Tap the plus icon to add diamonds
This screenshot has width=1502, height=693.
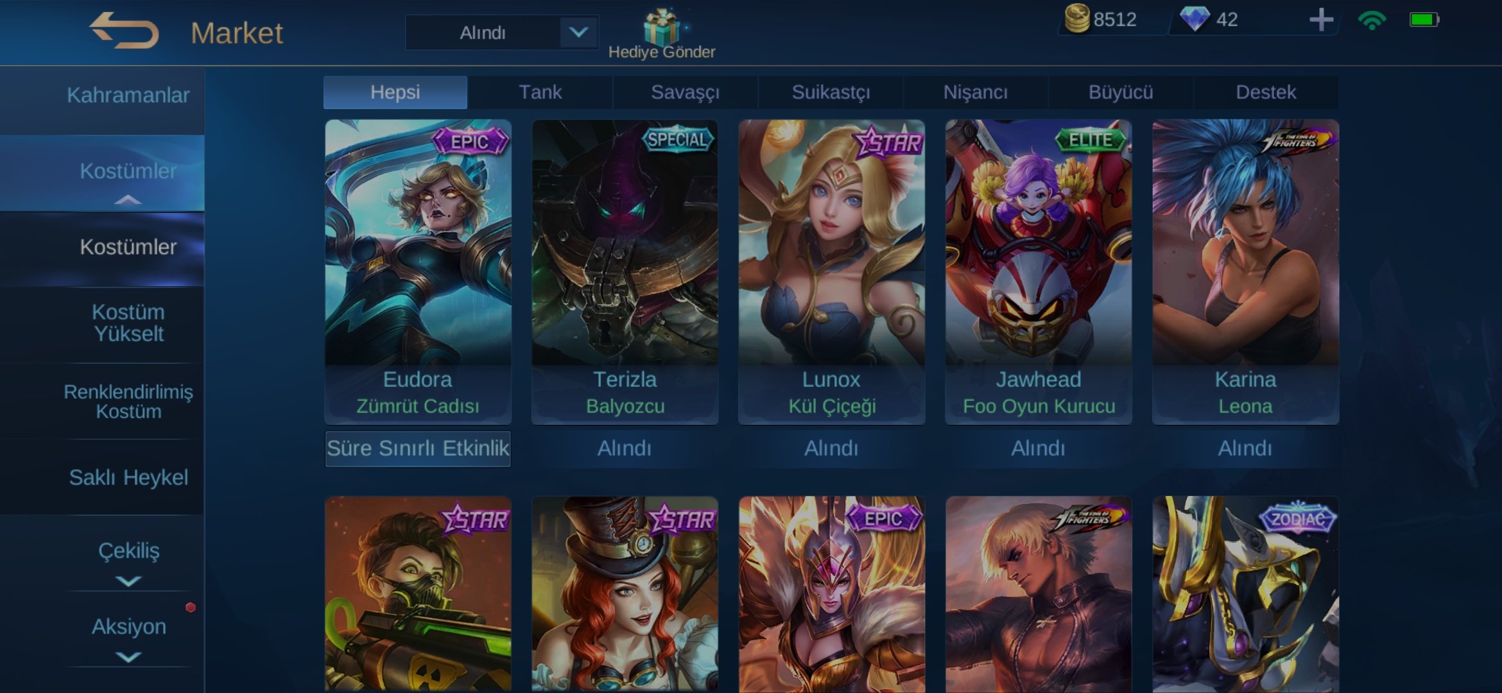pyautogui.click(x=1321, y=20)
